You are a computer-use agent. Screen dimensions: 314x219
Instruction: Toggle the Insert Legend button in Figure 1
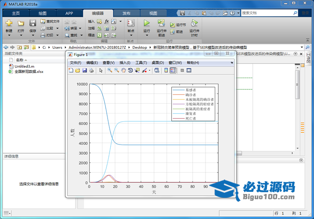[x=173, y=70]
